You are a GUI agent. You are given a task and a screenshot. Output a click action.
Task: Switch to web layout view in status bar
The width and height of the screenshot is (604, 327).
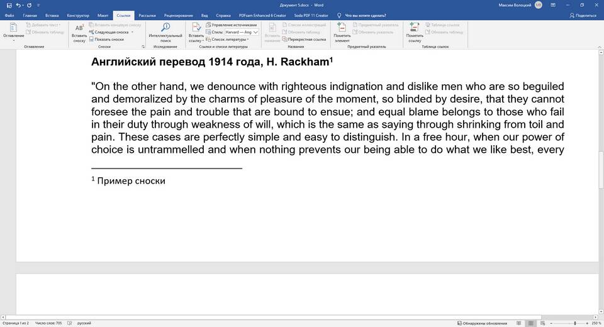coord(543,323)
